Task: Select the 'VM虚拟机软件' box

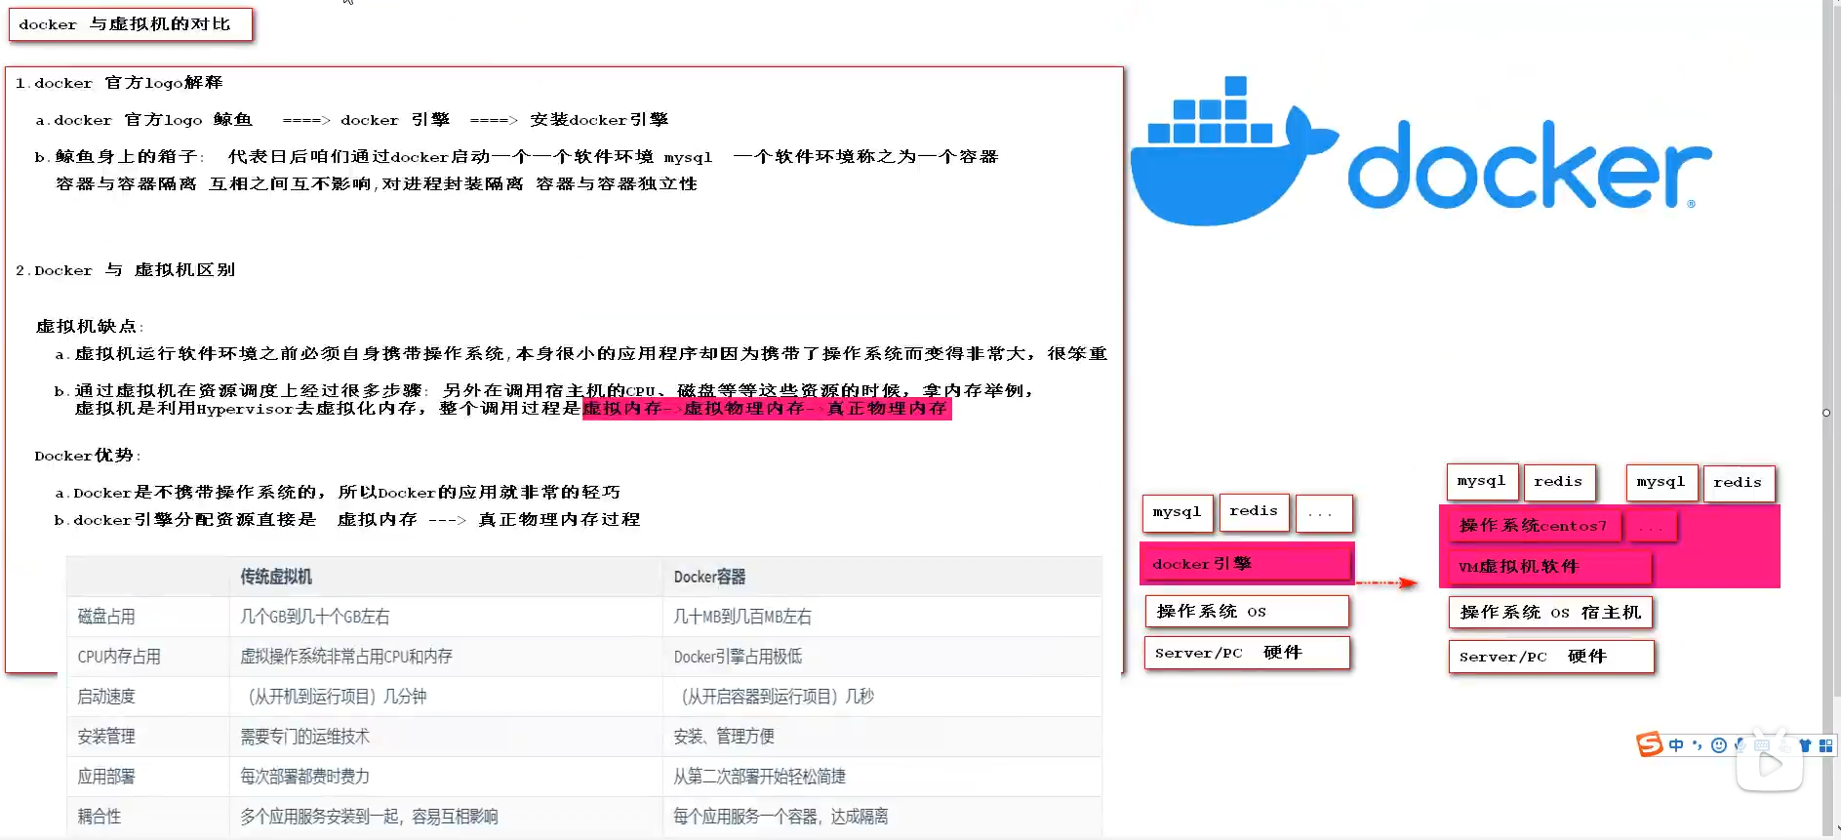Action: pyautogui.click(x=1549, y=567)
